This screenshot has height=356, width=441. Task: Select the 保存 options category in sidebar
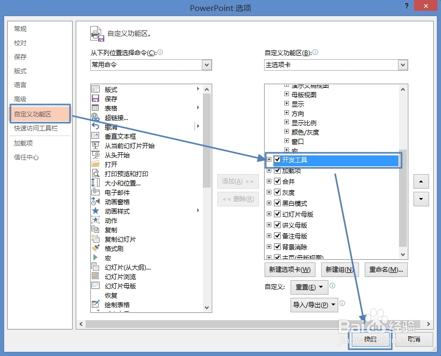coord(20,57)
